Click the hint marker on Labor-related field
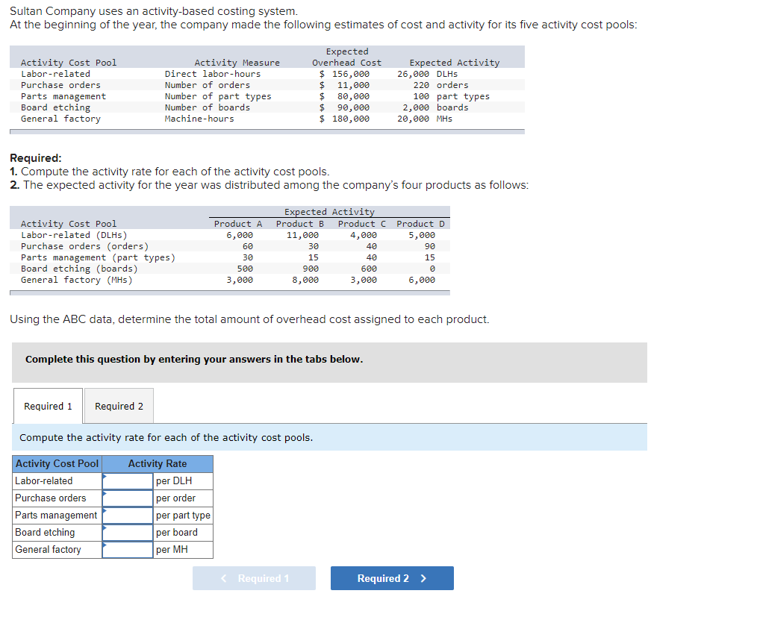This screenshot has width=757, height=617. pyautogui.click(x=105, y=477)
